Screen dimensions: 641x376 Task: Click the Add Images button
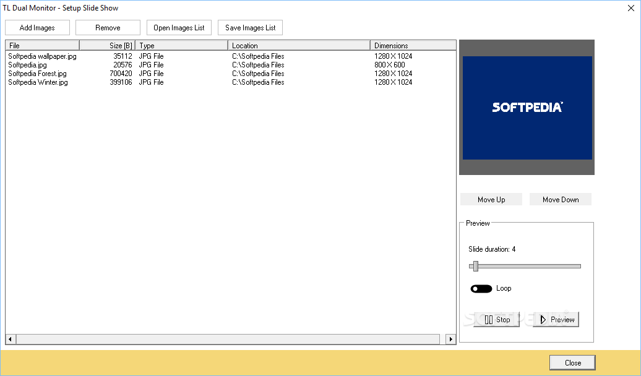[37, 28]
